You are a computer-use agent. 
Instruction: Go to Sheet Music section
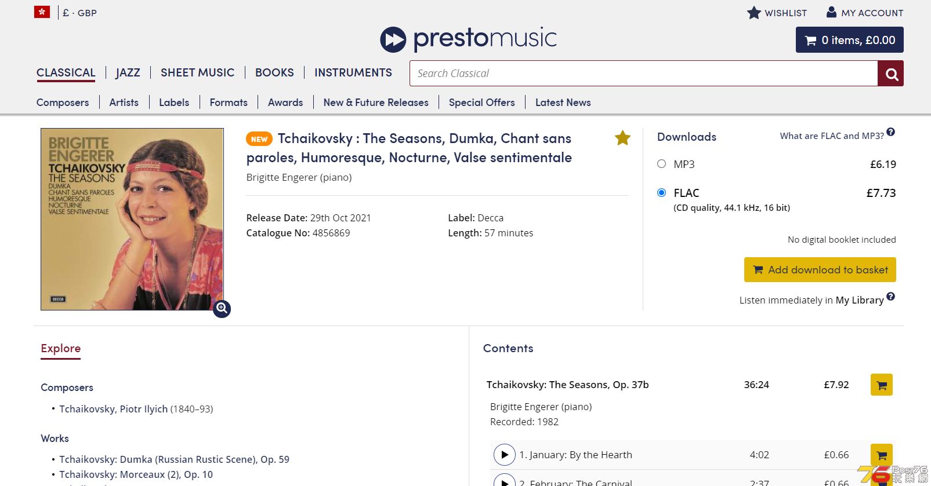tap(197, 72)
